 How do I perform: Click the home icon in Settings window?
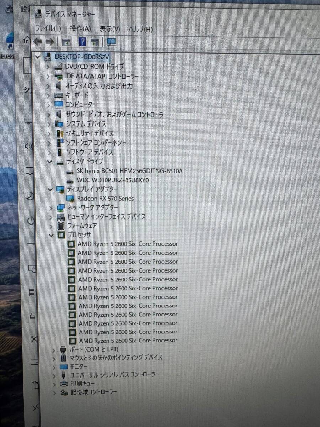[27, 39]
